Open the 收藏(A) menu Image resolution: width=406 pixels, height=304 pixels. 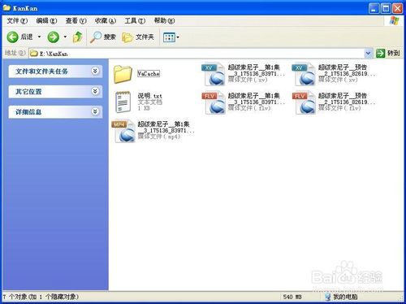tap(106, 20)
